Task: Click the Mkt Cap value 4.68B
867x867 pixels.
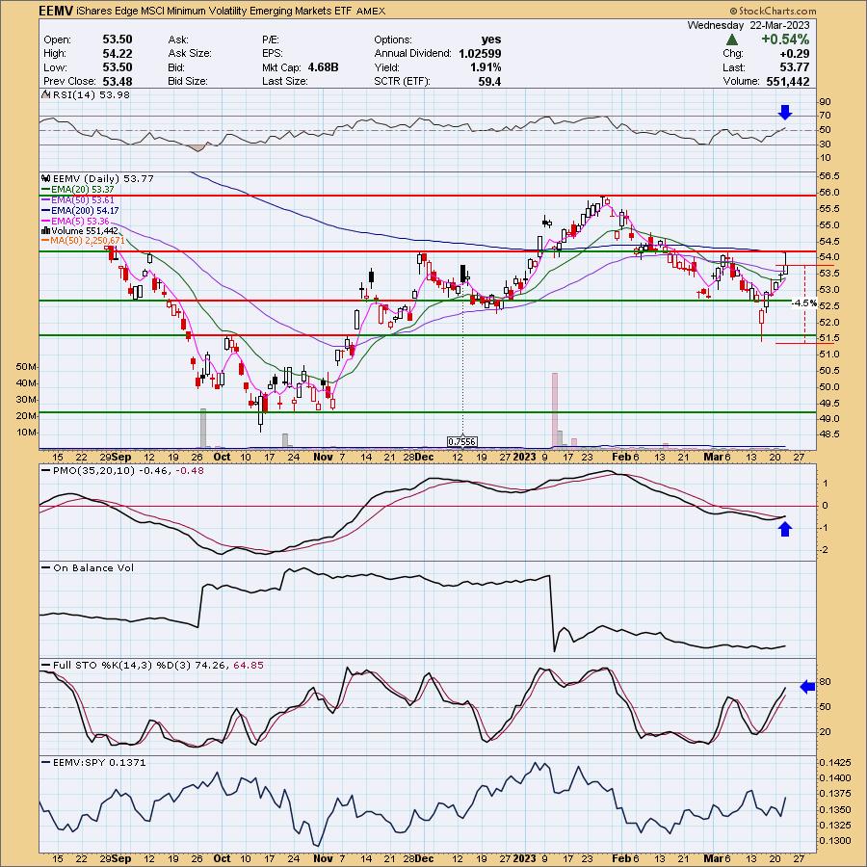Action: (x=323, y=67)
